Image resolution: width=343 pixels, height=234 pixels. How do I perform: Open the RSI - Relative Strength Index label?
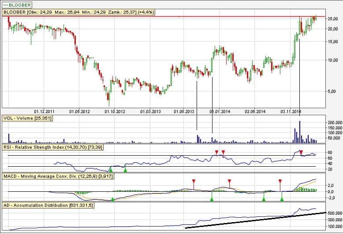point(53,146)
